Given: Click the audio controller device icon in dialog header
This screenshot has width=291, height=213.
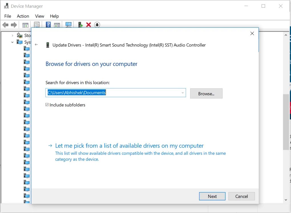Looking at the screenshot, I should 48,45.
